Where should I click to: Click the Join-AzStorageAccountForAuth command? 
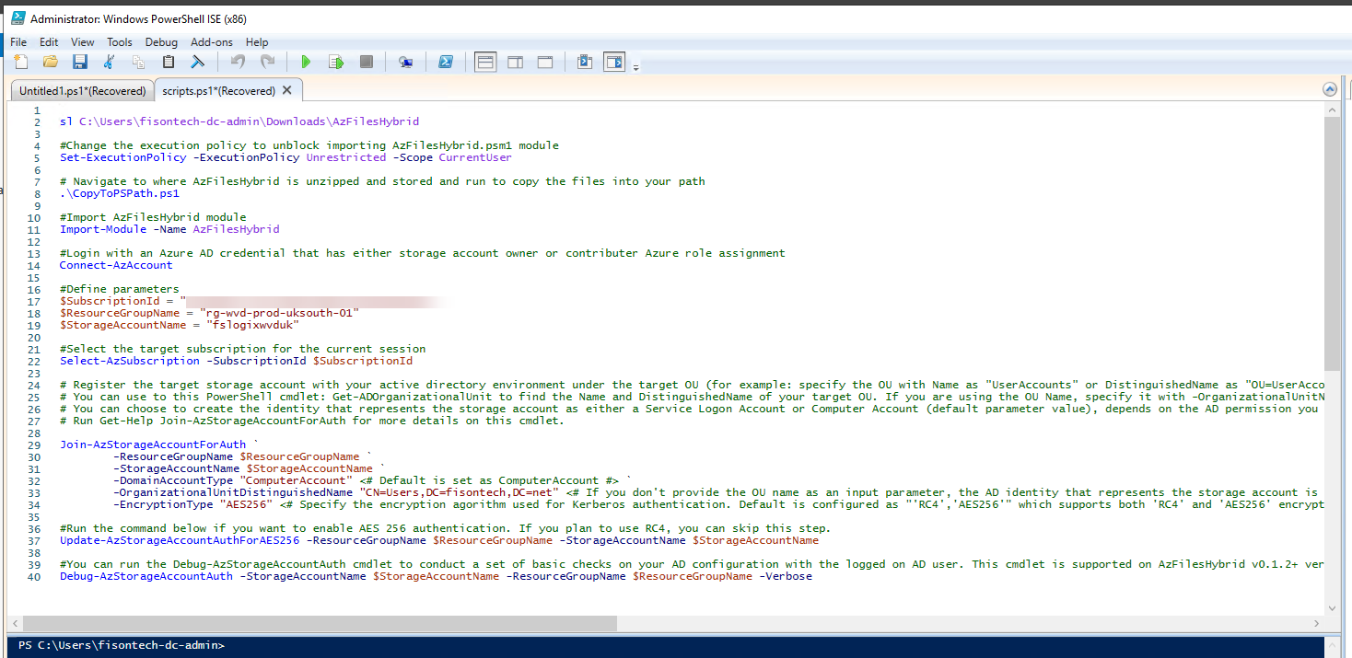click(x=153, y=444)
